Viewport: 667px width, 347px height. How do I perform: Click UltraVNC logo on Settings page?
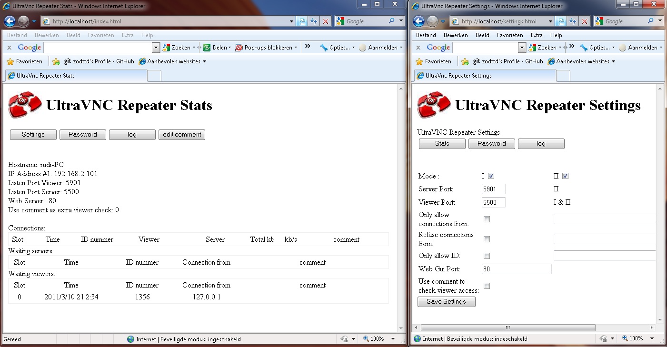coord(434,105)
